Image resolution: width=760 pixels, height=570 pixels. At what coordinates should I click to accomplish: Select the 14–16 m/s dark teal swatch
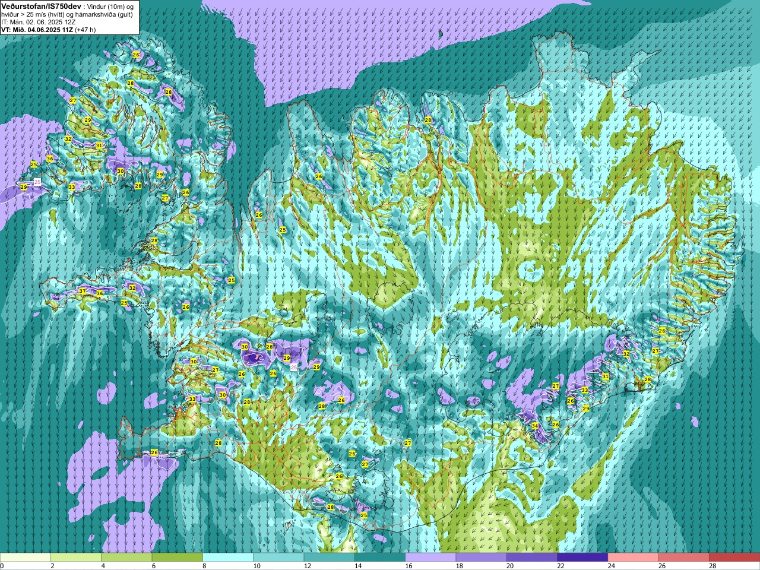pos(380,558)
